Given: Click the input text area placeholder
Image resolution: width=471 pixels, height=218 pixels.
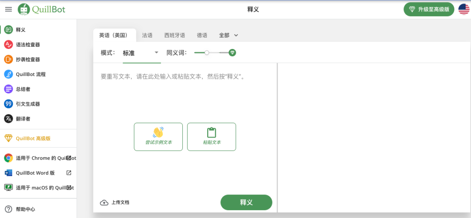Looking at the screenshot, I should (173, 76).
